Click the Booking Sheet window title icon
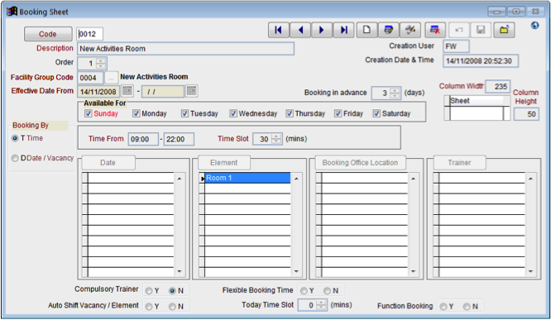Screen dimensions: 551x320 coord(12,12)
